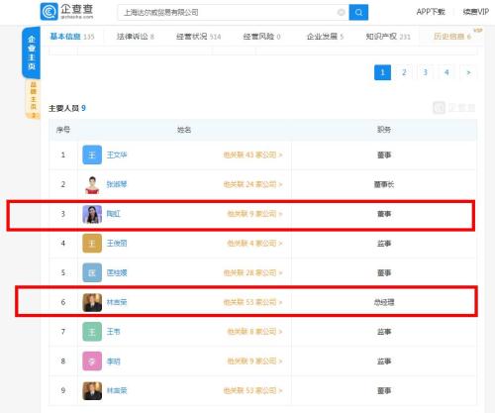Advance with the next-page arrow
The image size is (495, 413).
tap(468, 72)
